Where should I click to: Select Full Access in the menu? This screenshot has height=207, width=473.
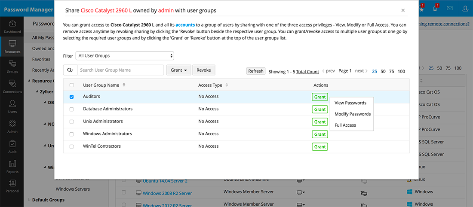345,125
